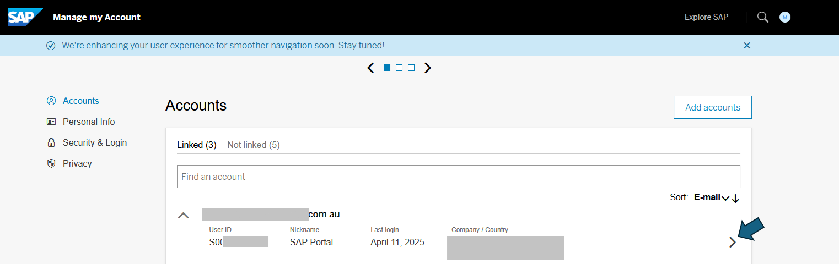Open Accounts in the sidebar
This screenshot has width=839, height=264.
(81, 101)
